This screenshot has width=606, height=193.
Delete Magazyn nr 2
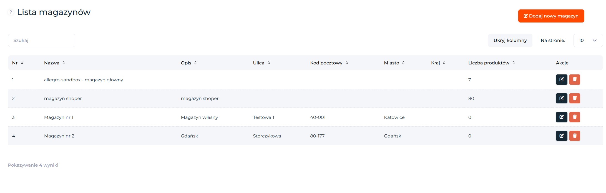point(575,136)
